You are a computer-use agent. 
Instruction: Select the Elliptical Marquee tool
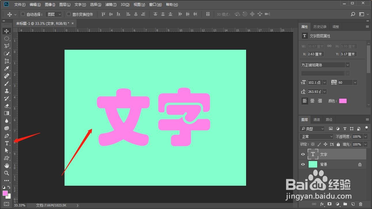(x=7, y=39)
